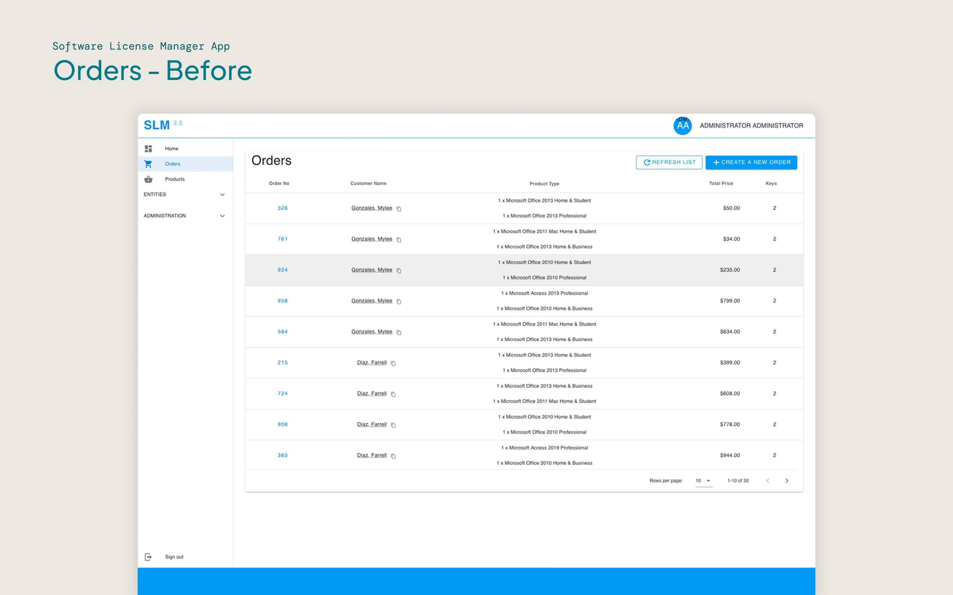Click the Orders shopping cart icon
Viewport: 953px width, 595px height.
point(148,164)
